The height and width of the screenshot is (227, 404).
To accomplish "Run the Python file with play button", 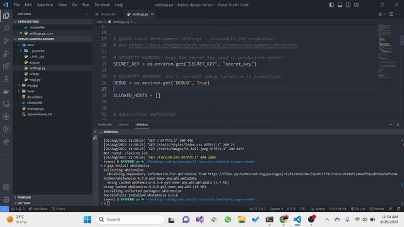I will pos(380,14).
